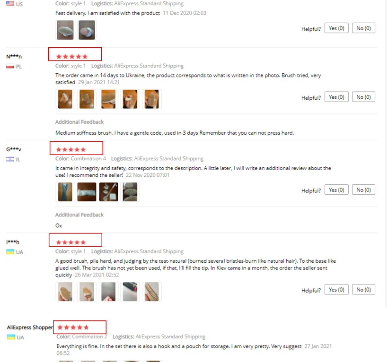The width and height of the screenshot is (388, 362).
Task: Open first photo in US review
Action: click(65, 30)
